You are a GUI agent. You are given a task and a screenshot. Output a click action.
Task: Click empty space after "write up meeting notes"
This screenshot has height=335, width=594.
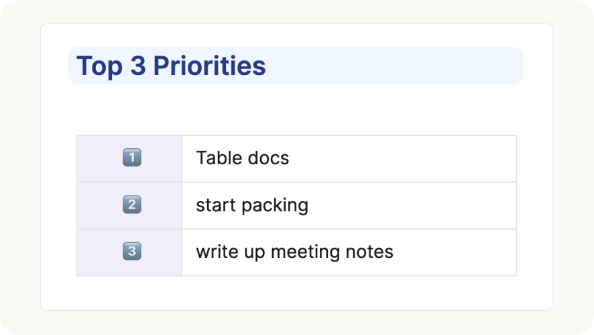[x=456, y=252]
